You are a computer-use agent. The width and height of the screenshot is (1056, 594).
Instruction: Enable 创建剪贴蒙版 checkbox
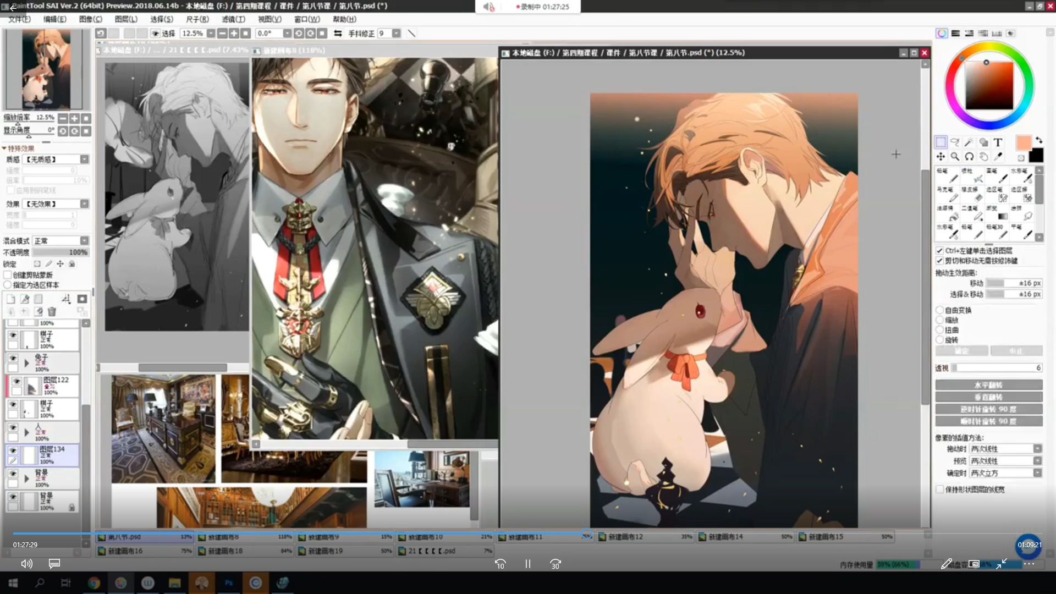tap(8, 275)
